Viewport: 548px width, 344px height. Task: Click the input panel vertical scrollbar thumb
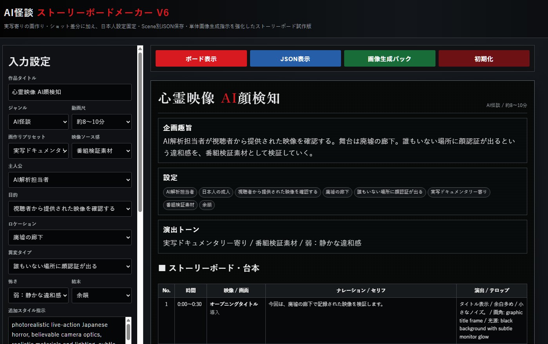point(140,132)
